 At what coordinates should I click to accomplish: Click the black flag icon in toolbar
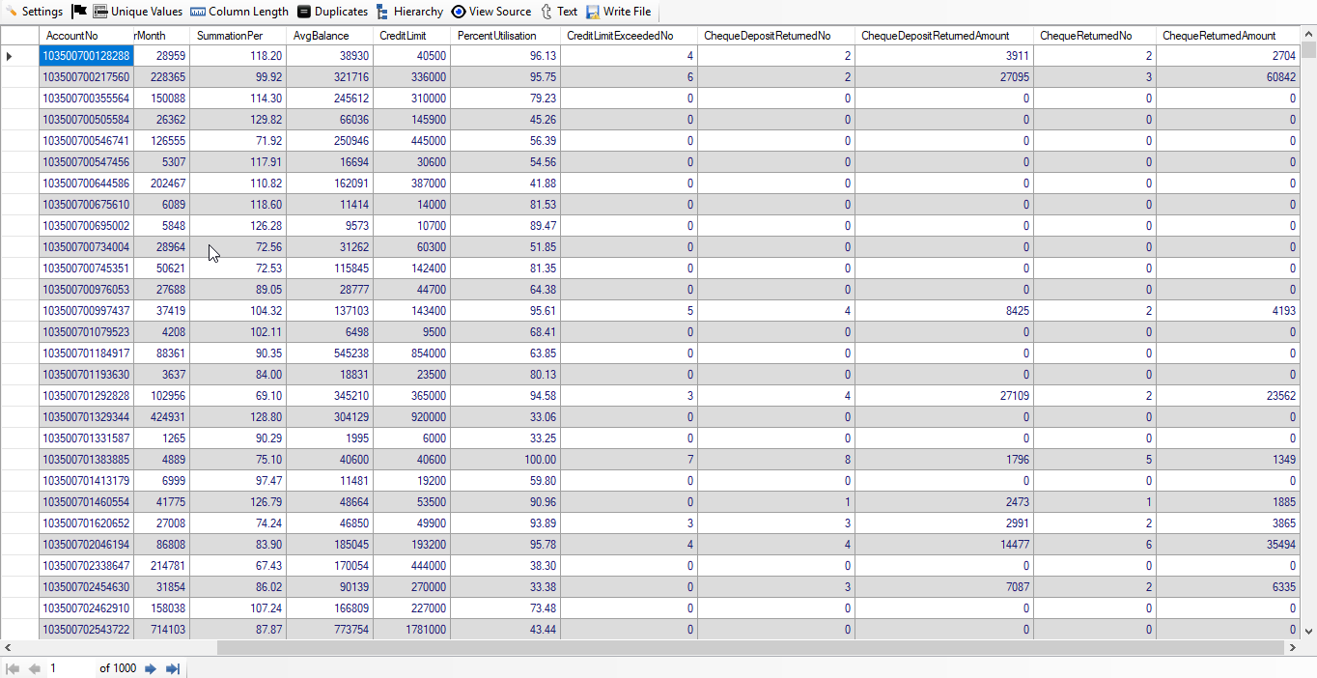(79, 12)
